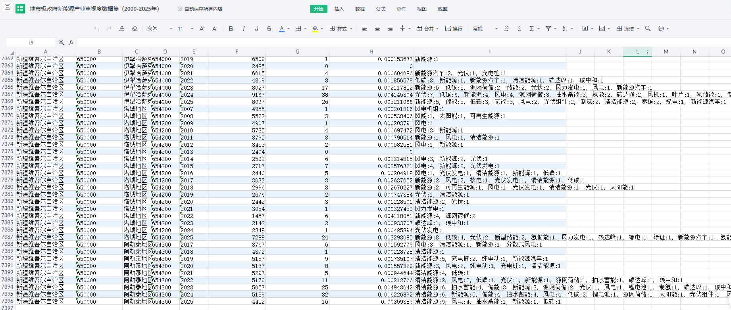731x310 pixels.
Task: Expand the 冻结 freeze panes dropdown
Action: pyautogui.click(x=638, y=29)
